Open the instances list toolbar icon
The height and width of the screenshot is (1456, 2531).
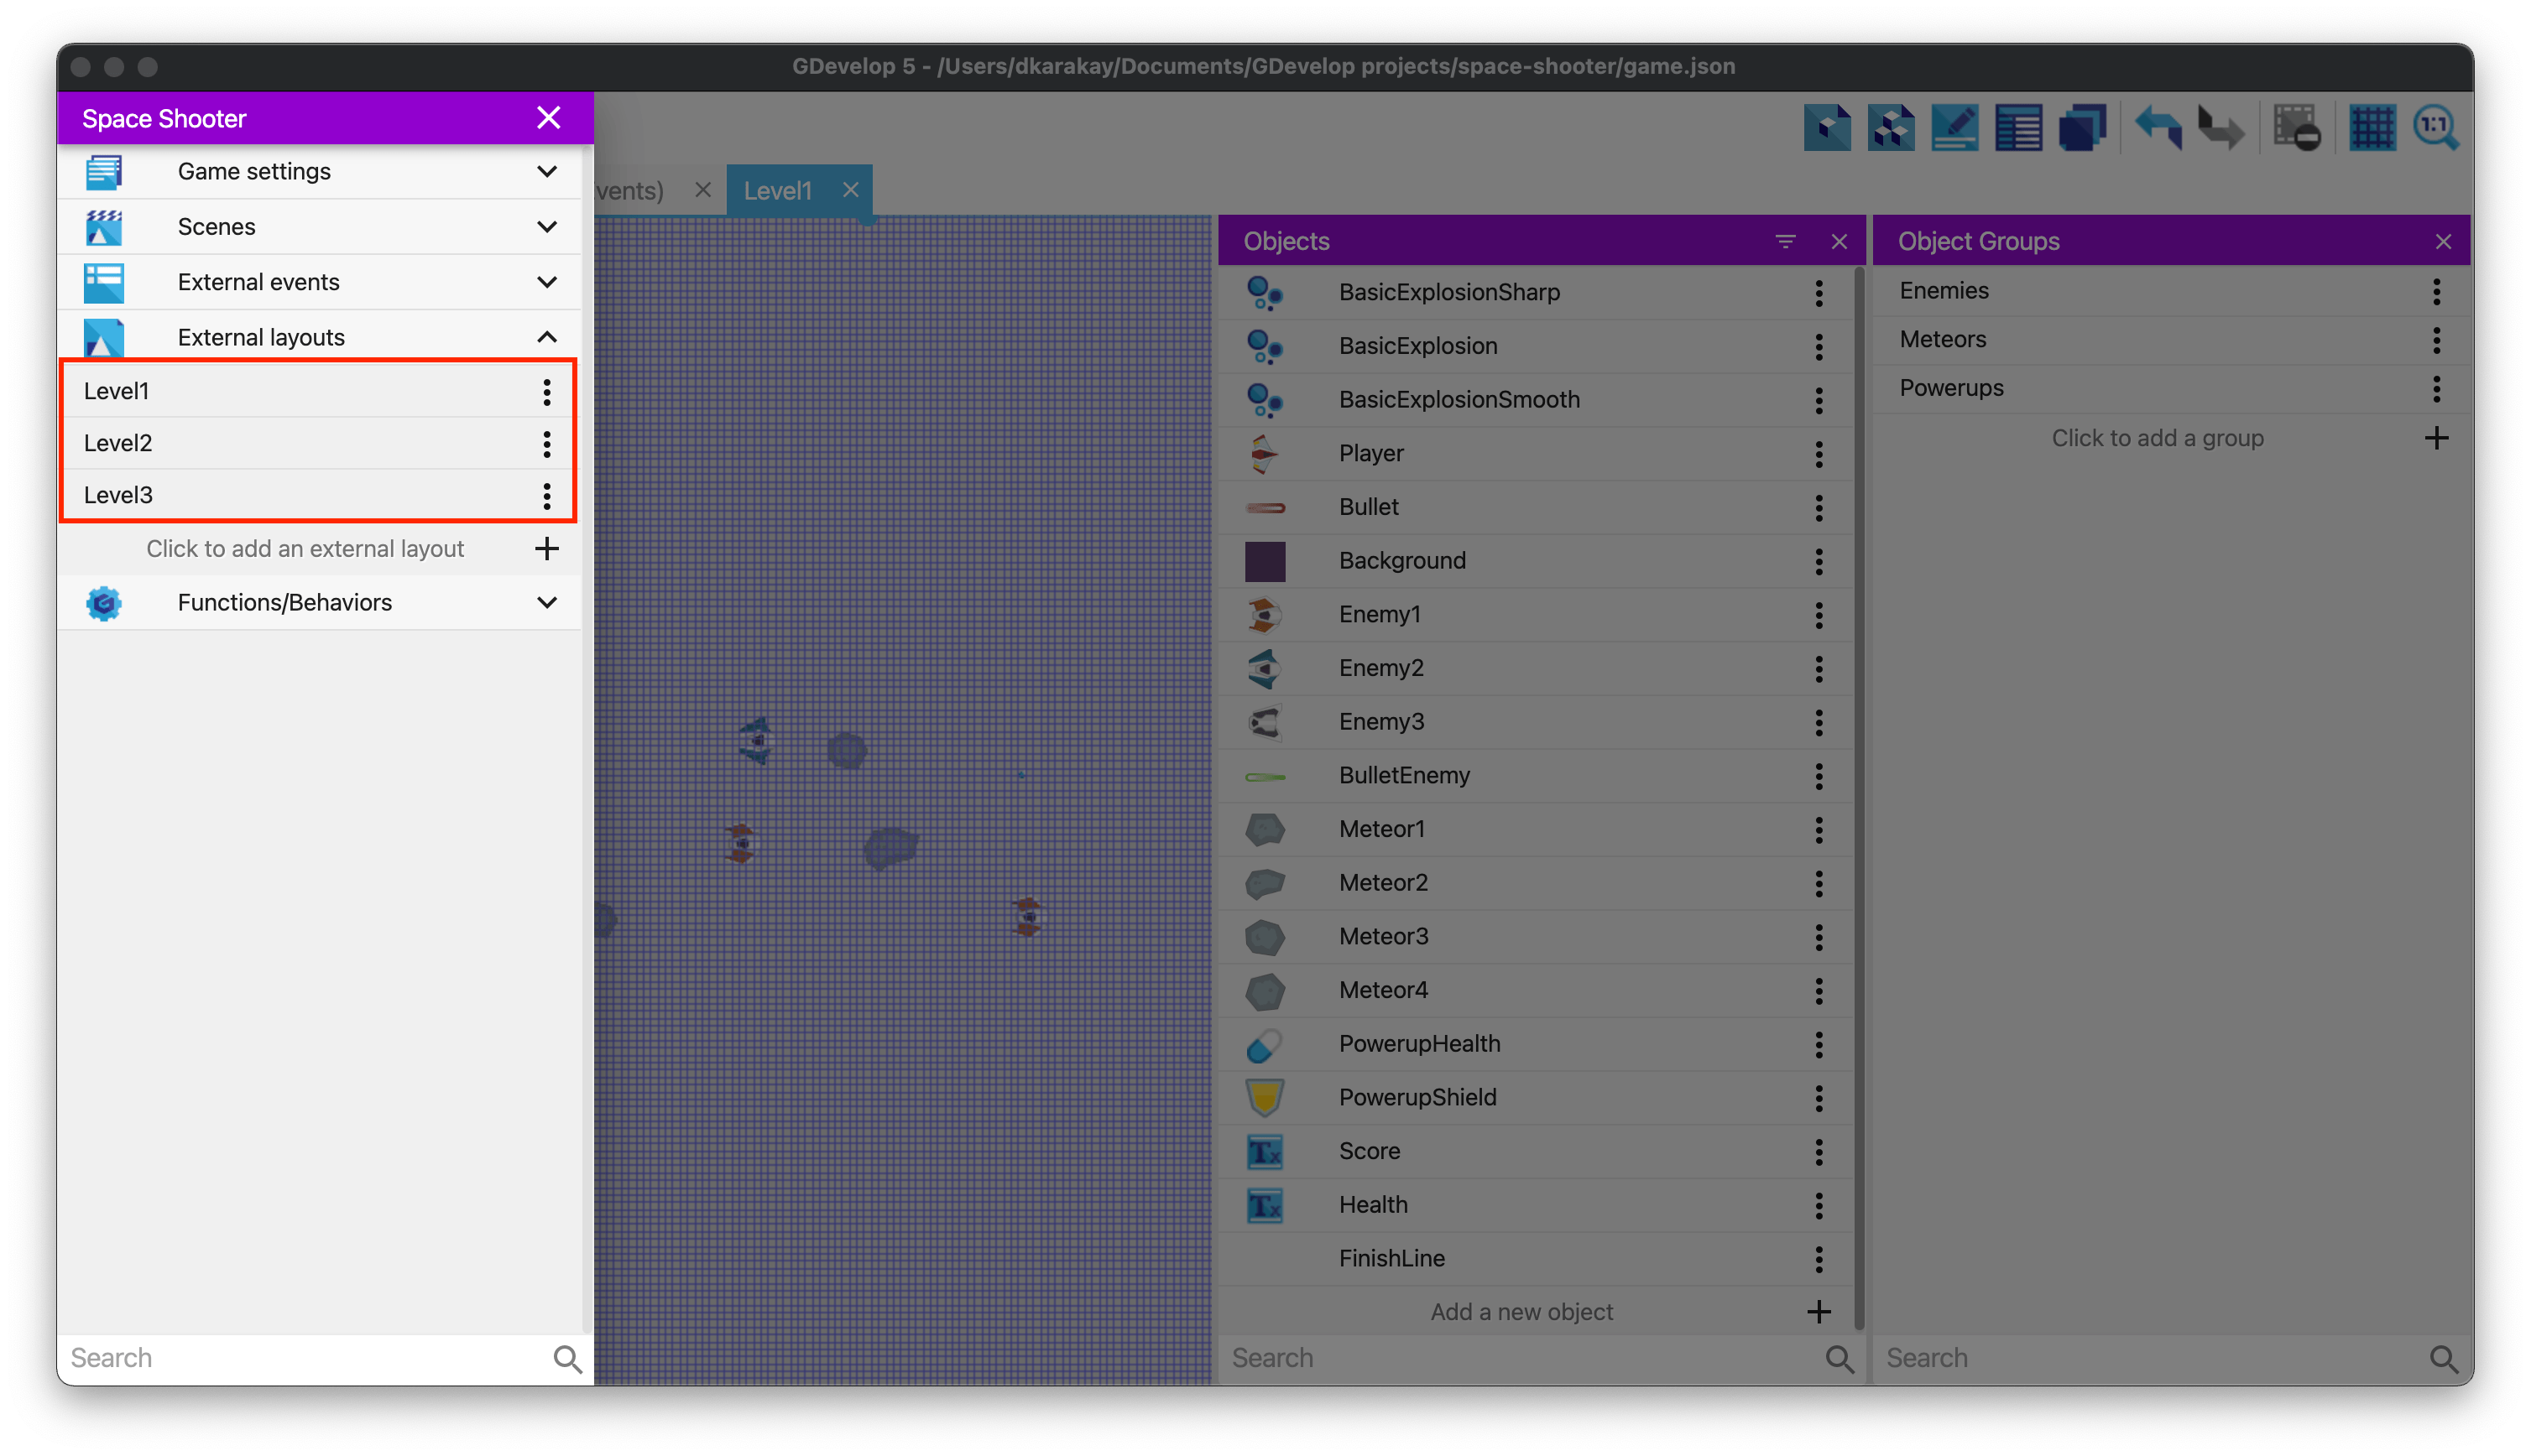click(x=2017, y=128)
